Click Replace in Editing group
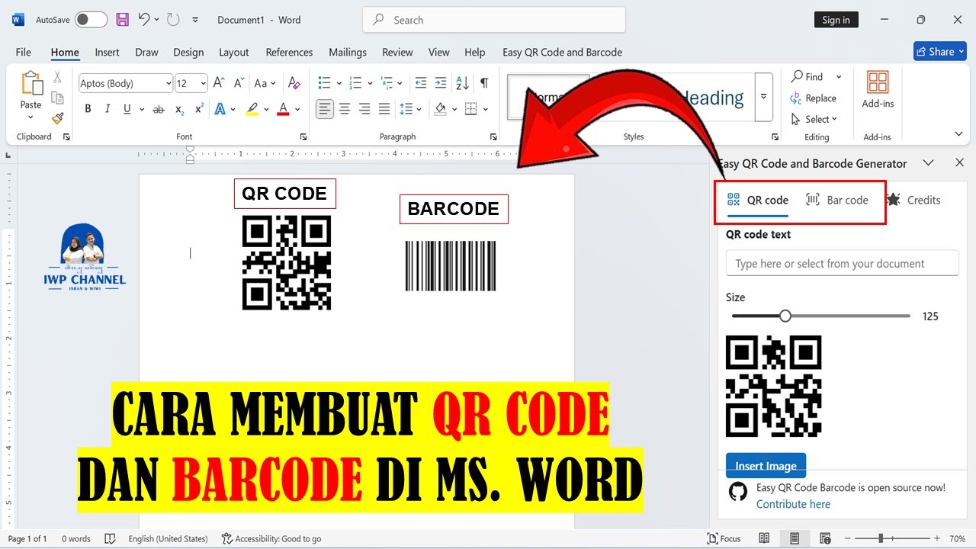This screenshot has height=549, width=976. [814, 98]
